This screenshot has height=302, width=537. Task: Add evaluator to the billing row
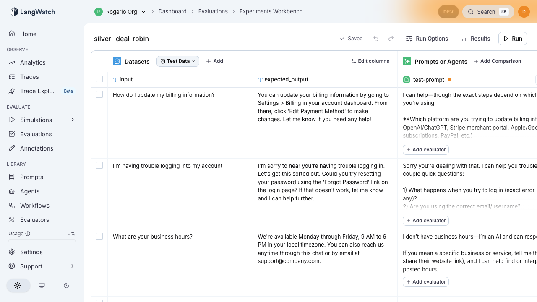(x=426, y=150)
